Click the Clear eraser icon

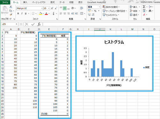point(144,15)
